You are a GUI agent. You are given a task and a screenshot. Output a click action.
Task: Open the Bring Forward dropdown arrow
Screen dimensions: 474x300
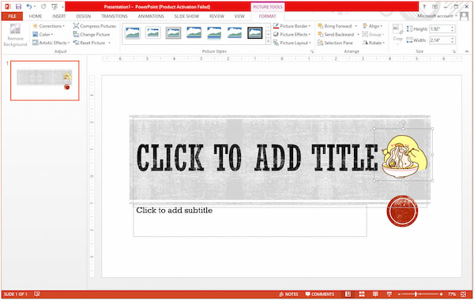[x=356, y=26]
